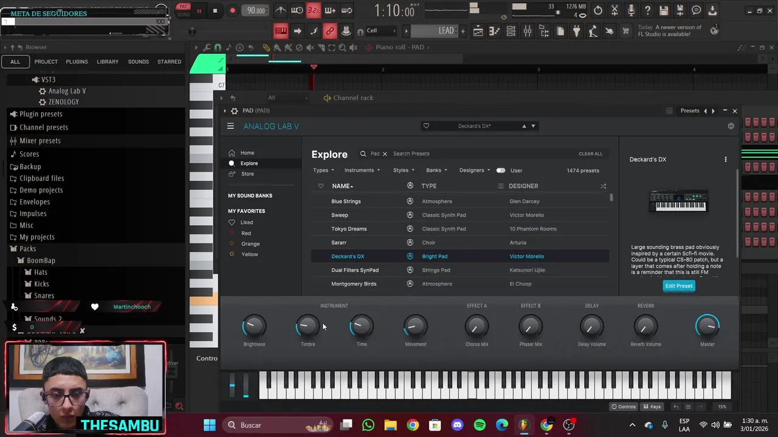Screen dimensions: 778x437
Task: Select next preset down arrow
Action: pos(533,126)
